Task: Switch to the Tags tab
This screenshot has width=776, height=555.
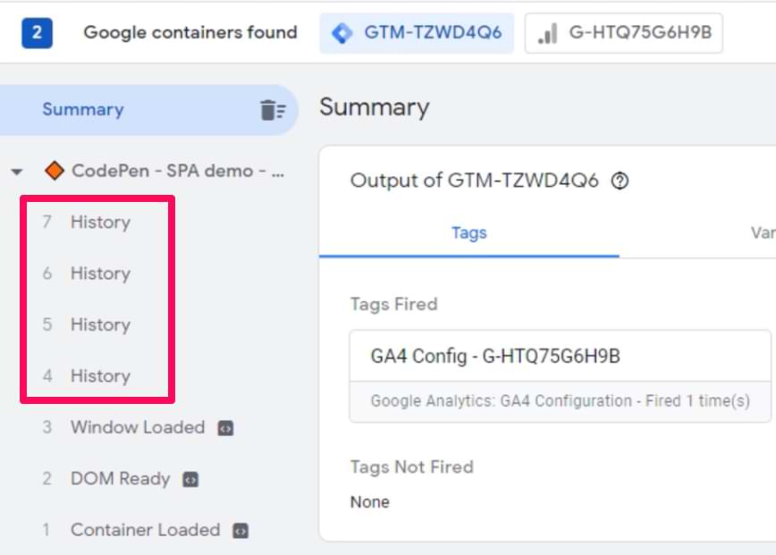Action: coord(468,233)
